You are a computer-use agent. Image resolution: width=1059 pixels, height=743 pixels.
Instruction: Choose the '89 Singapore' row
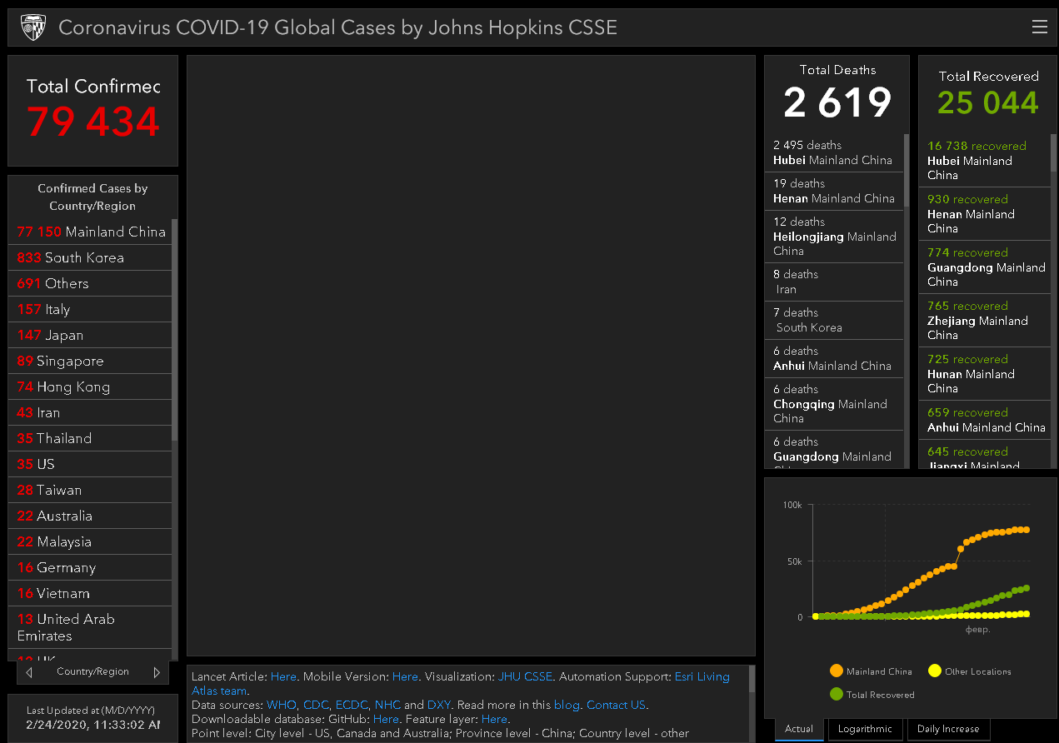90,361
